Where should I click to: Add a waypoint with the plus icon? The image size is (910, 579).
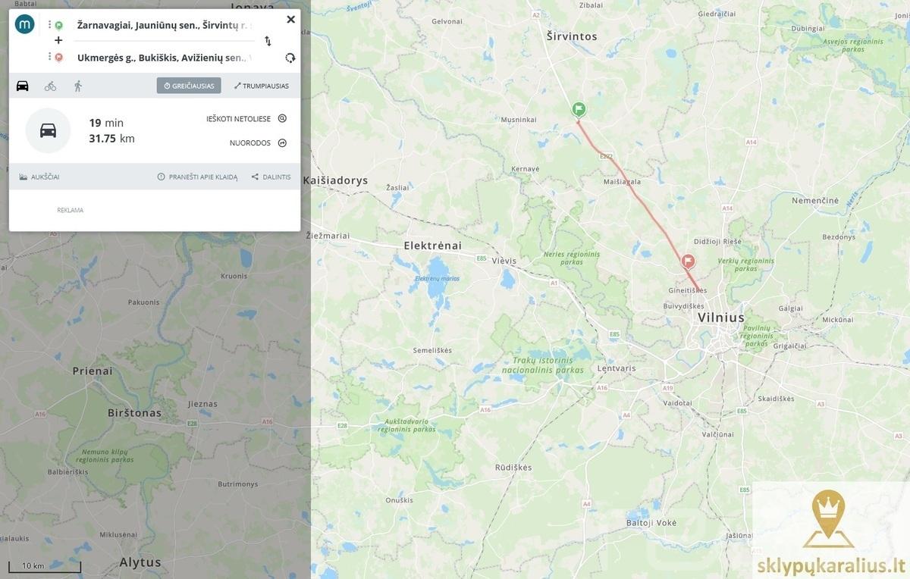[58, 40]
